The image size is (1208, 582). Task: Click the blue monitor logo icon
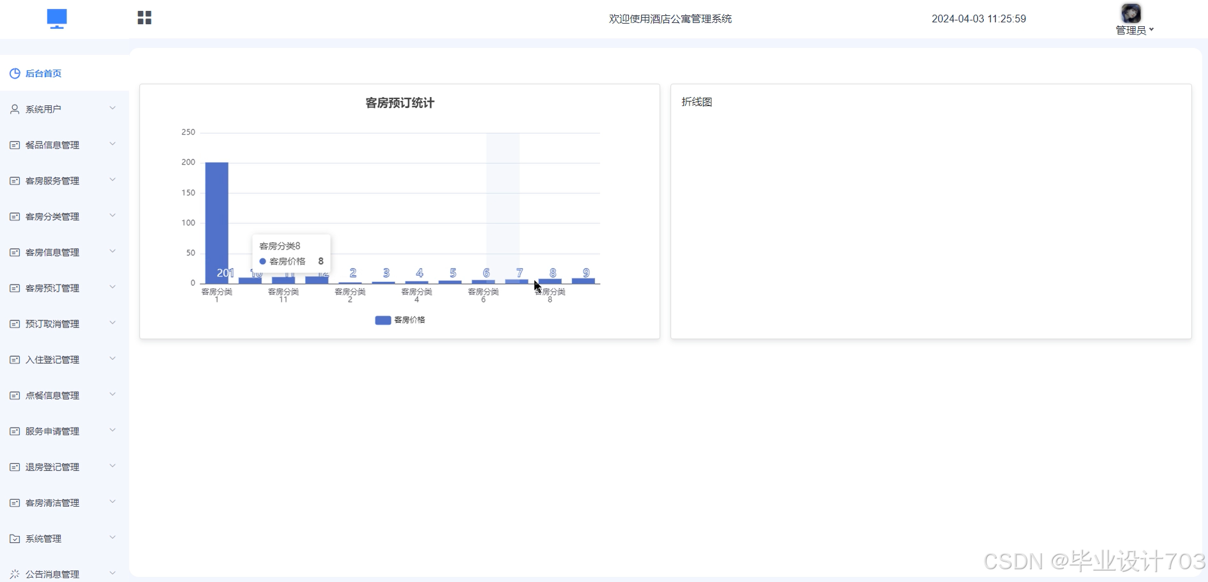(57, 19)
